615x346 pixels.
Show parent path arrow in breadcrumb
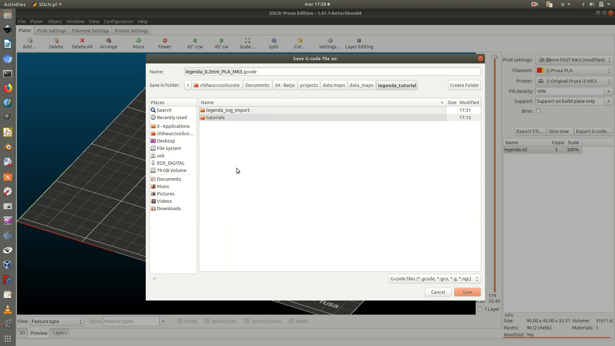point(188,85)
